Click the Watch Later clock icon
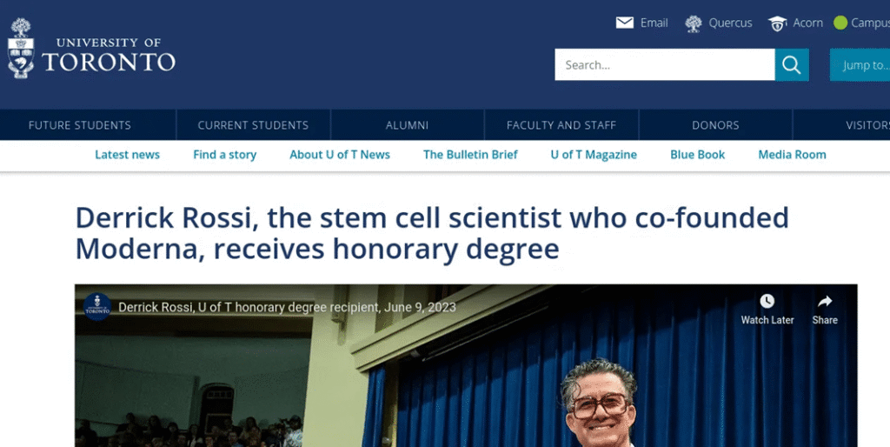The height and width of the screenshot is (447, 890). (x=767, y=301)
